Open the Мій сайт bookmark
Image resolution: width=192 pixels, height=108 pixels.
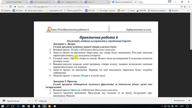tap(90, 11)
